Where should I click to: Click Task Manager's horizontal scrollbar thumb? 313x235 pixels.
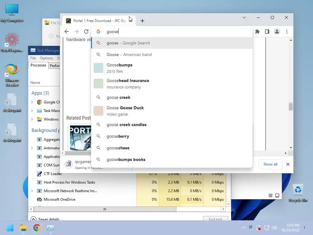tap(105, 209)
